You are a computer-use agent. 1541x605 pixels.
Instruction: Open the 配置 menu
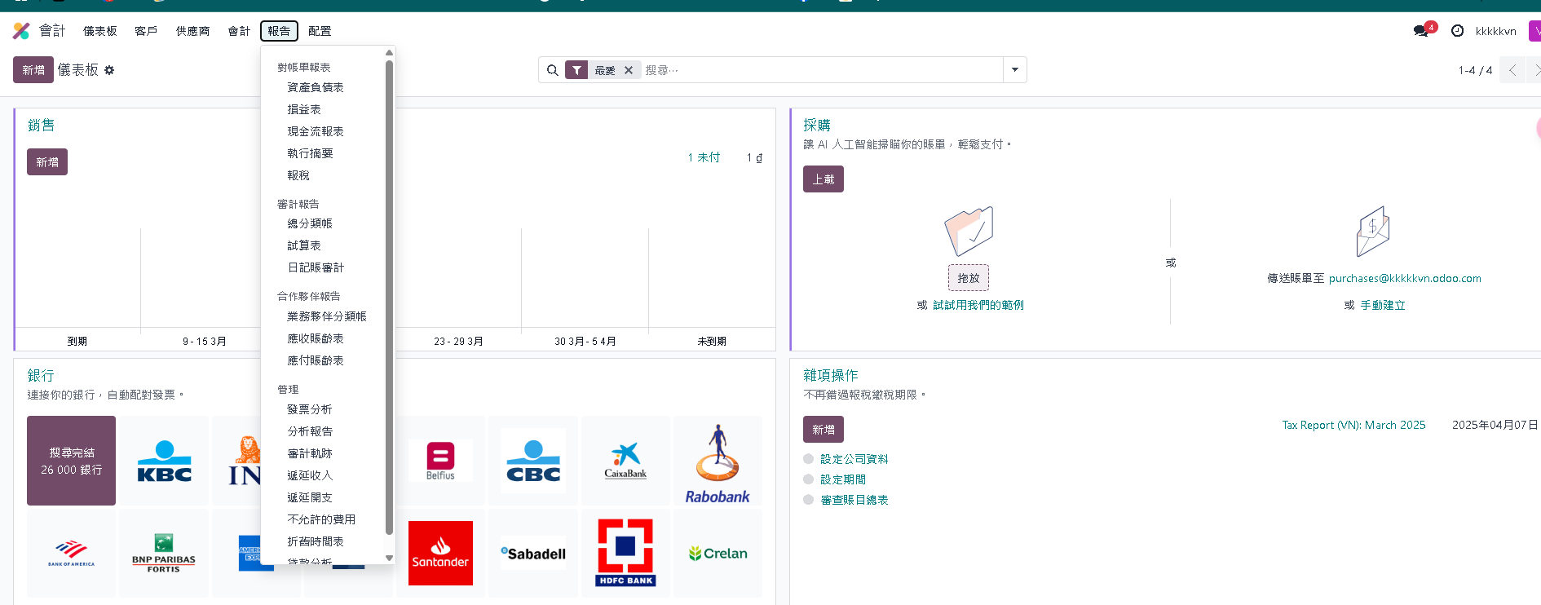click(320, 31)
